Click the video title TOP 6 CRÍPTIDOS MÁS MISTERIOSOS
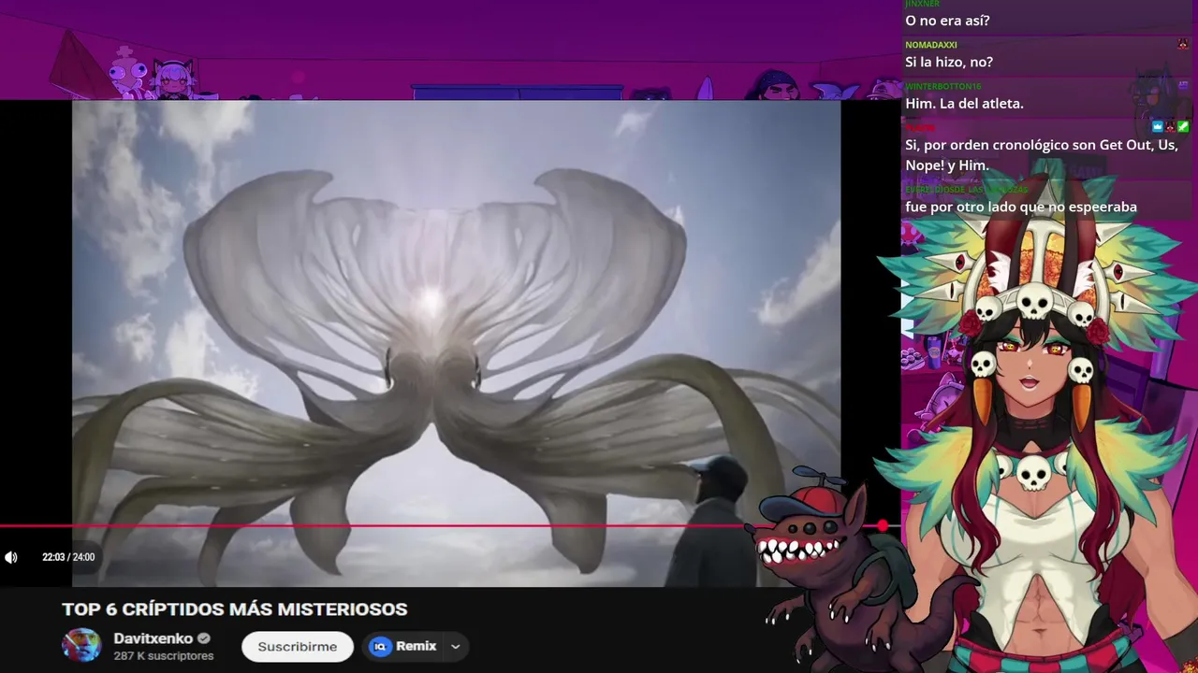Image resolution: width=1198 pixels, height=673 pixels. [x=234, y=609]
